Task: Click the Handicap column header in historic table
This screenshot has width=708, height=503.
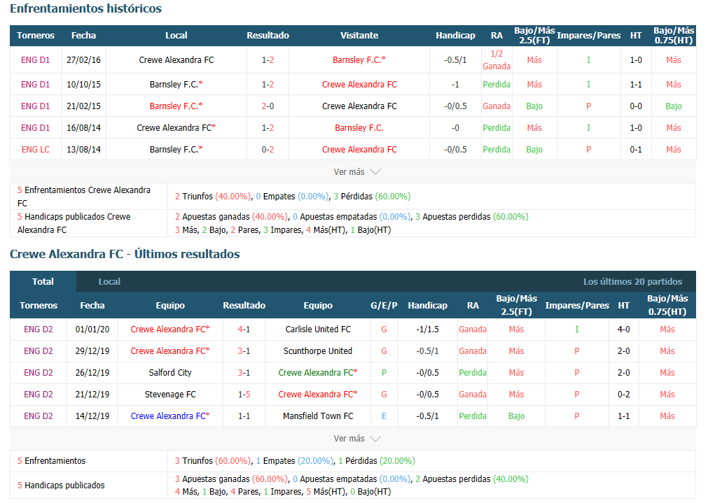Action: [455, 36]
